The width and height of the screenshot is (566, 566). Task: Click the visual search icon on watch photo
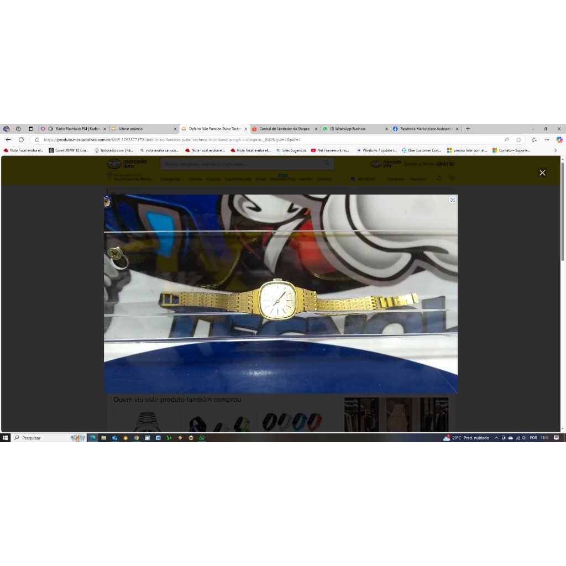point(452,200)
